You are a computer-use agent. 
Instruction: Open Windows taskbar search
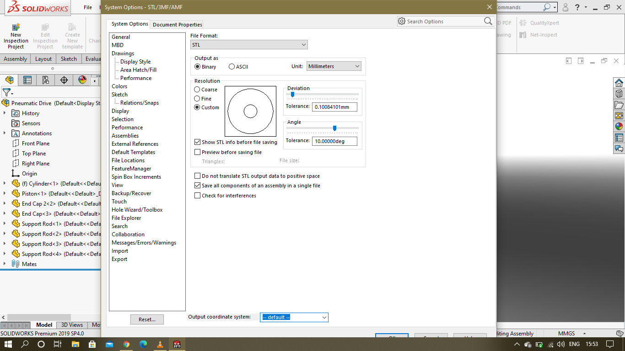(25, 344)
